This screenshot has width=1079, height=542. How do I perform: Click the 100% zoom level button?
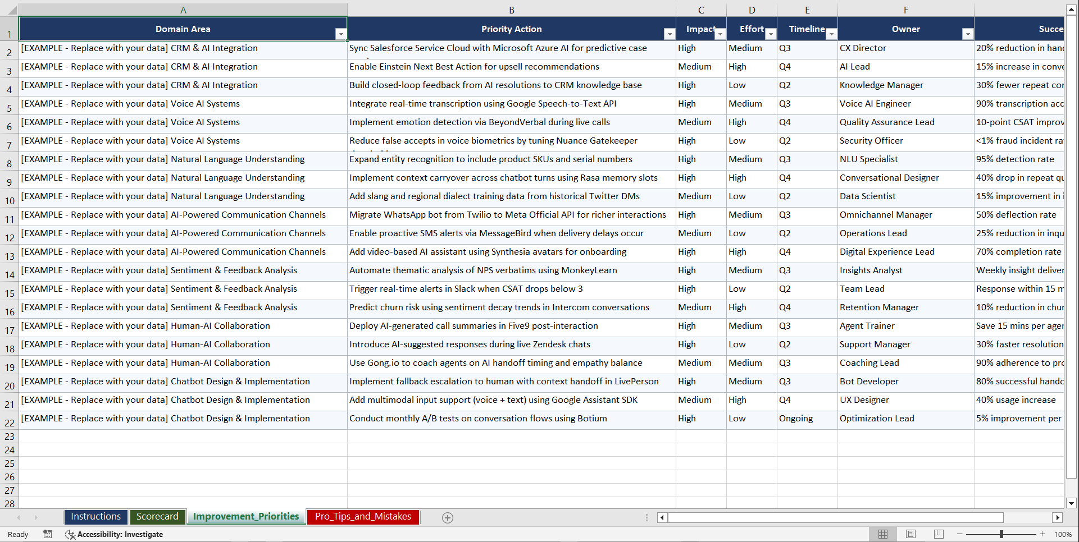[1063, 534]
